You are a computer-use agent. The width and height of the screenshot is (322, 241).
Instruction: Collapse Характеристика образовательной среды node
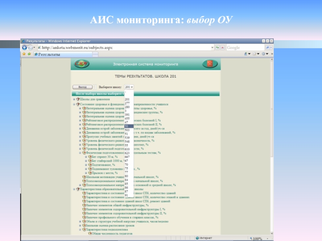[x=74, y=189]
